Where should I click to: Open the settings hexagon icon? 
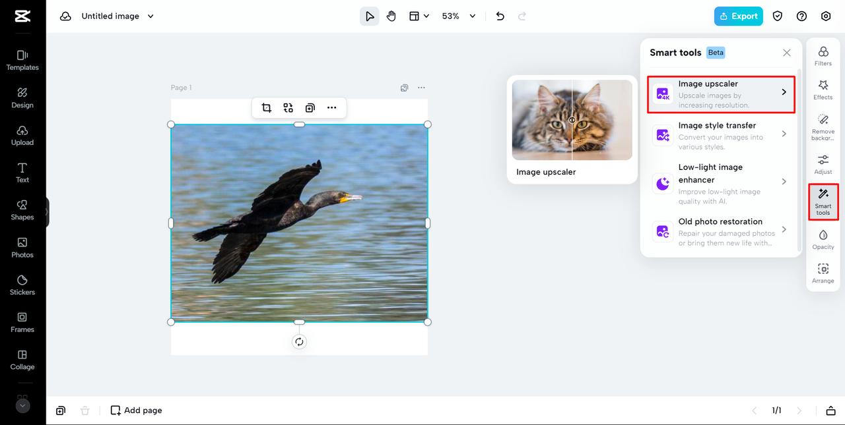pyautogui.click(x=826, y=16)
